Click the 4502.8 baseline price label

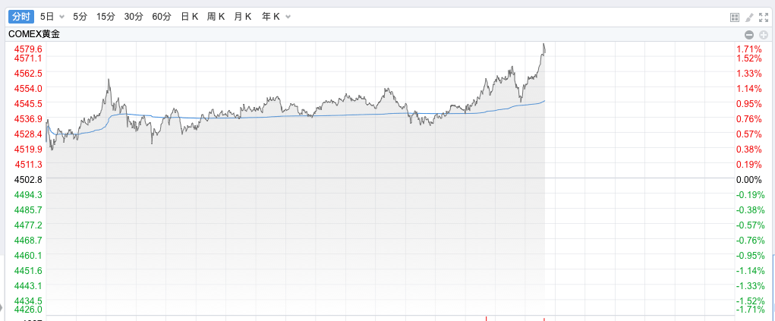[x=28, y=179]
